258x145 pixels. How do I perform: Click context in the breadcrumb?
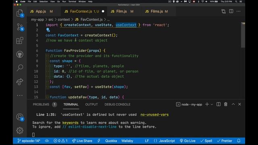(x=64, y=20)
